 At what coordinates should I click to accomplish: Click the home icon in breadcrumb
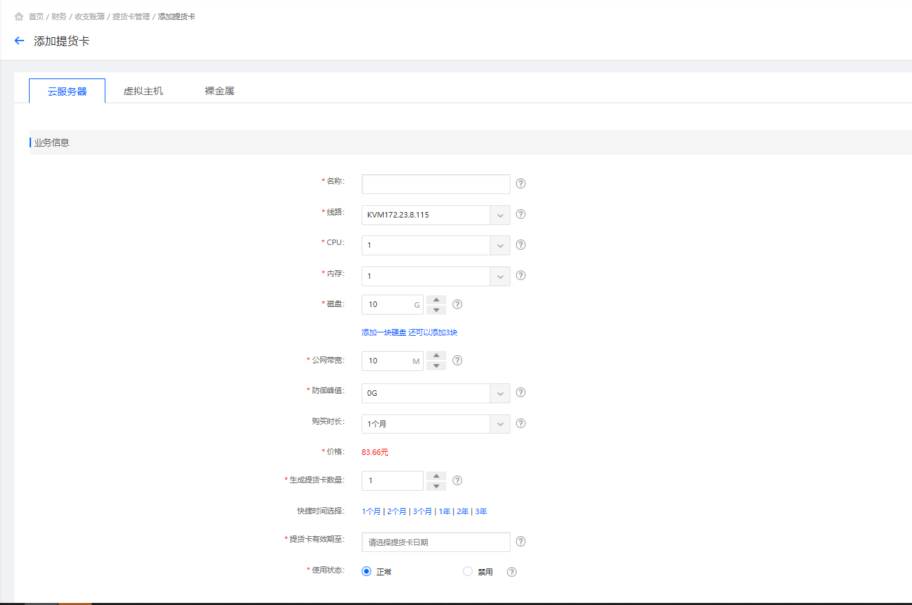[19, 17]
